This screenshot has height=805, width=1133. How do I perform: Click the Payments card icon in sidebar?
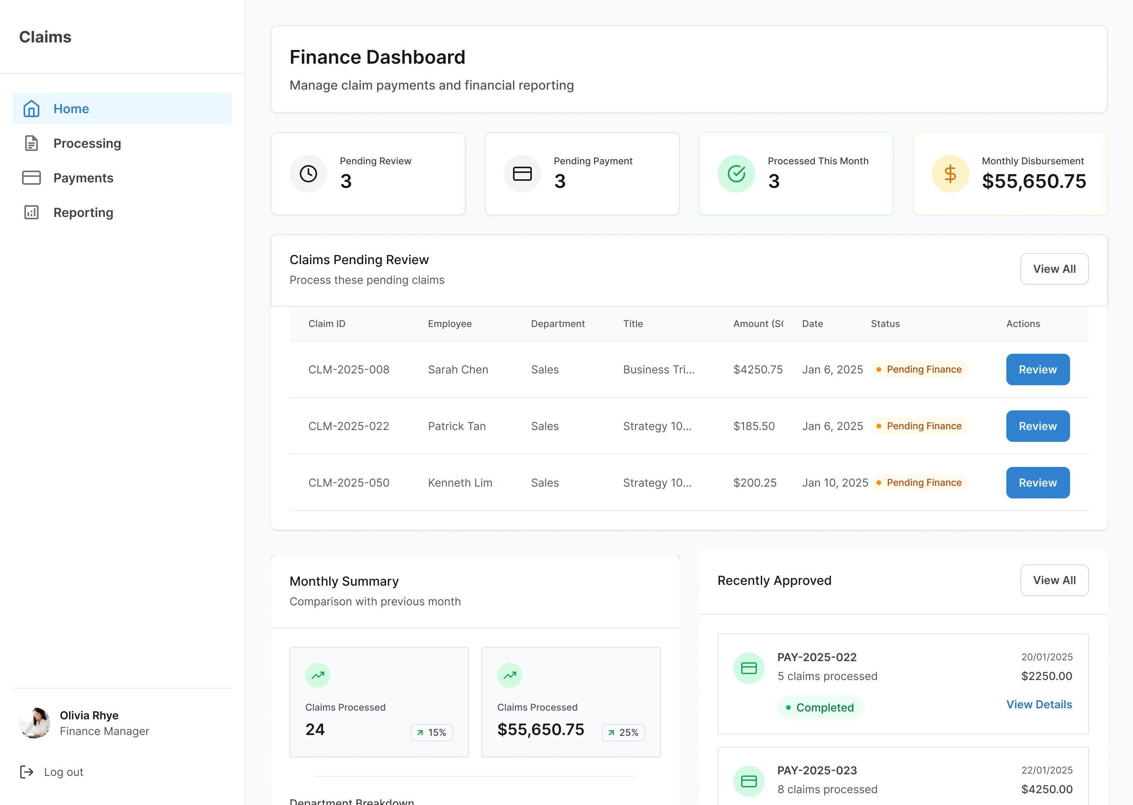[31, 178]
